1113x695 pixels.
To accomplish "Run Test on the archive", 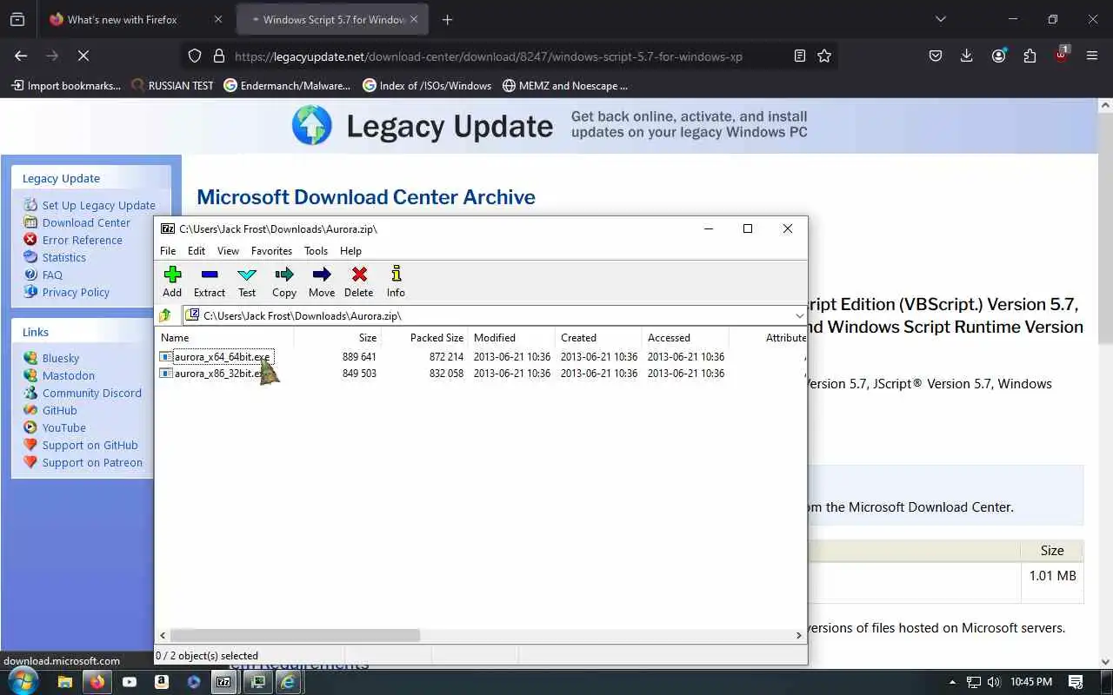I will 247,282.
